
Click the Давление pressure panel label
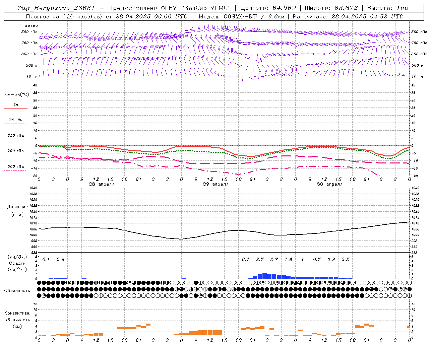(x=17, y=207)
